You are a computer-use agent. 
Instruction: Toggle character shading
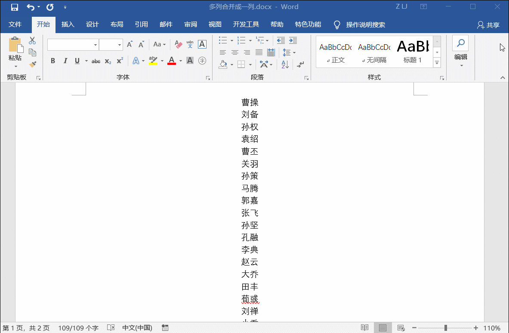click(x=190, y=61)
